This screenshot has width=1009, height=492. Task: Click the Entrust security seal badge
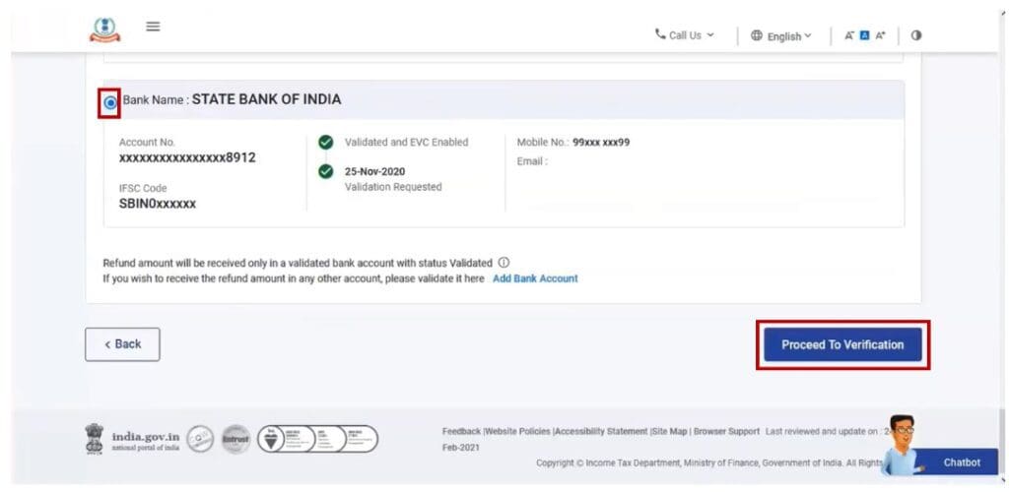pyautogui.click(x=235, y=439)
